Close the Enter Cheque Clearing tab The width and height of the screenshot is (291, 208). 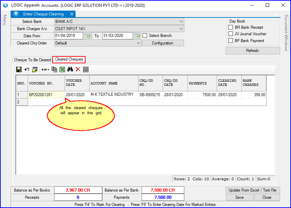click(x=72, y=14)
